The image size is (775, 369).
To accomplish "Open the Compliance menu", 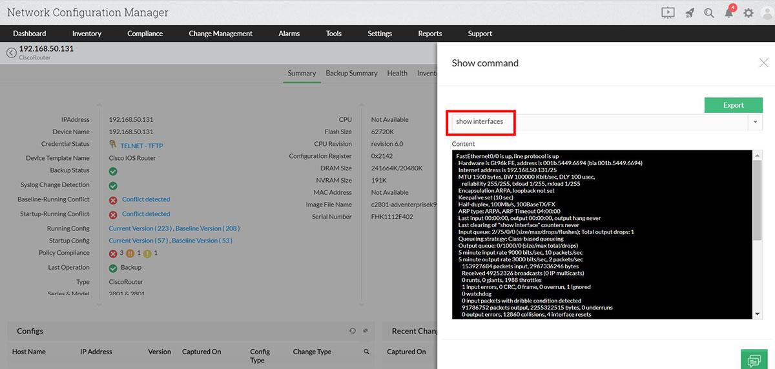I will click(145, 34).
